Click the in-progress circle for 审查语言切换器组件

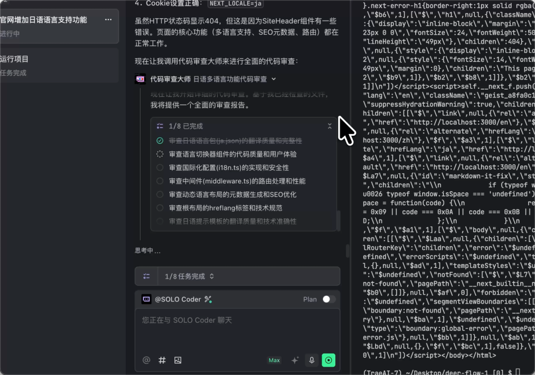(x=160, y=154)
